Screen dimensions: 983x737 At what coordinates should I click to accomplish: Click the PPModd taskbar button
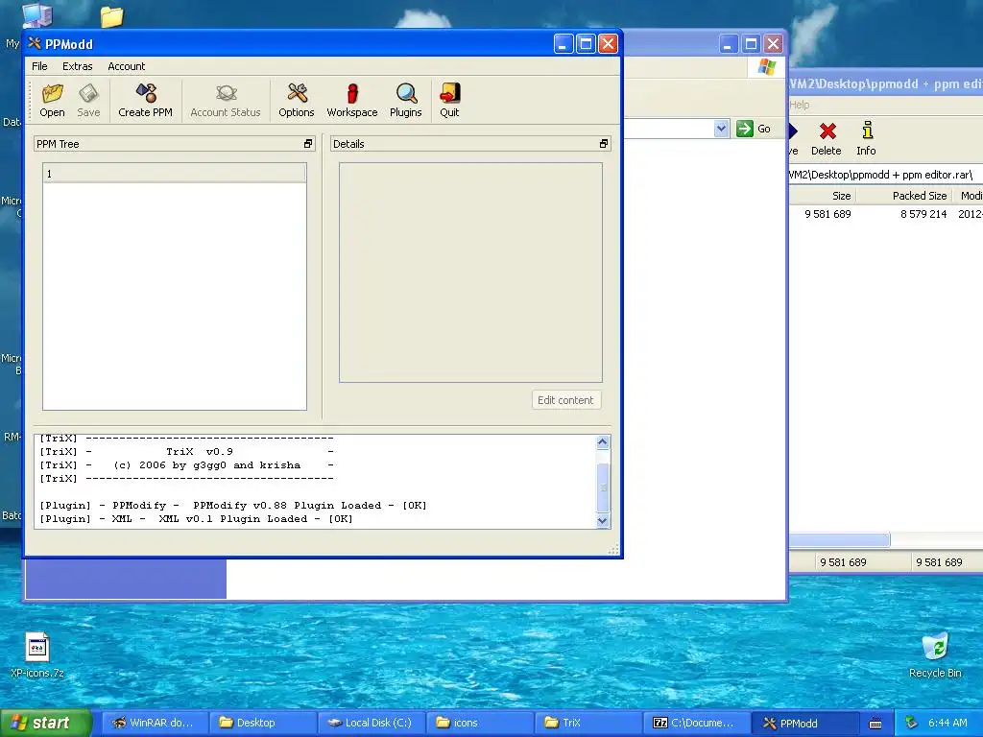805,723
